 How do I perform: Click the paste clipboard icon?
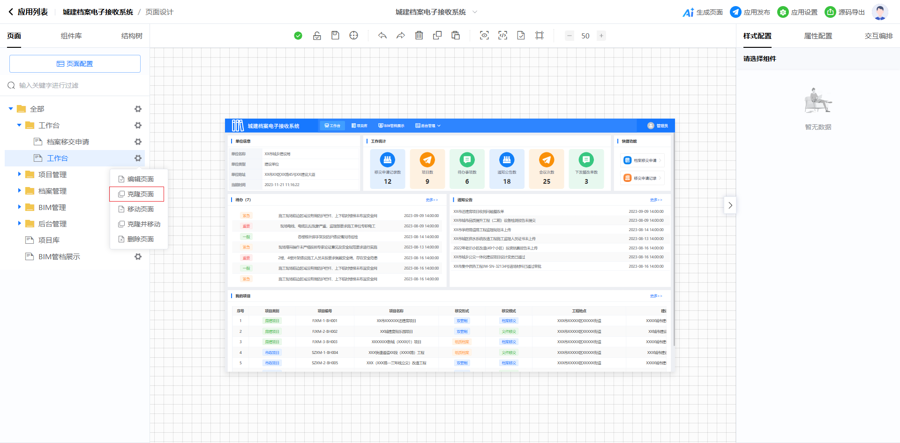(x=456, y=36)
